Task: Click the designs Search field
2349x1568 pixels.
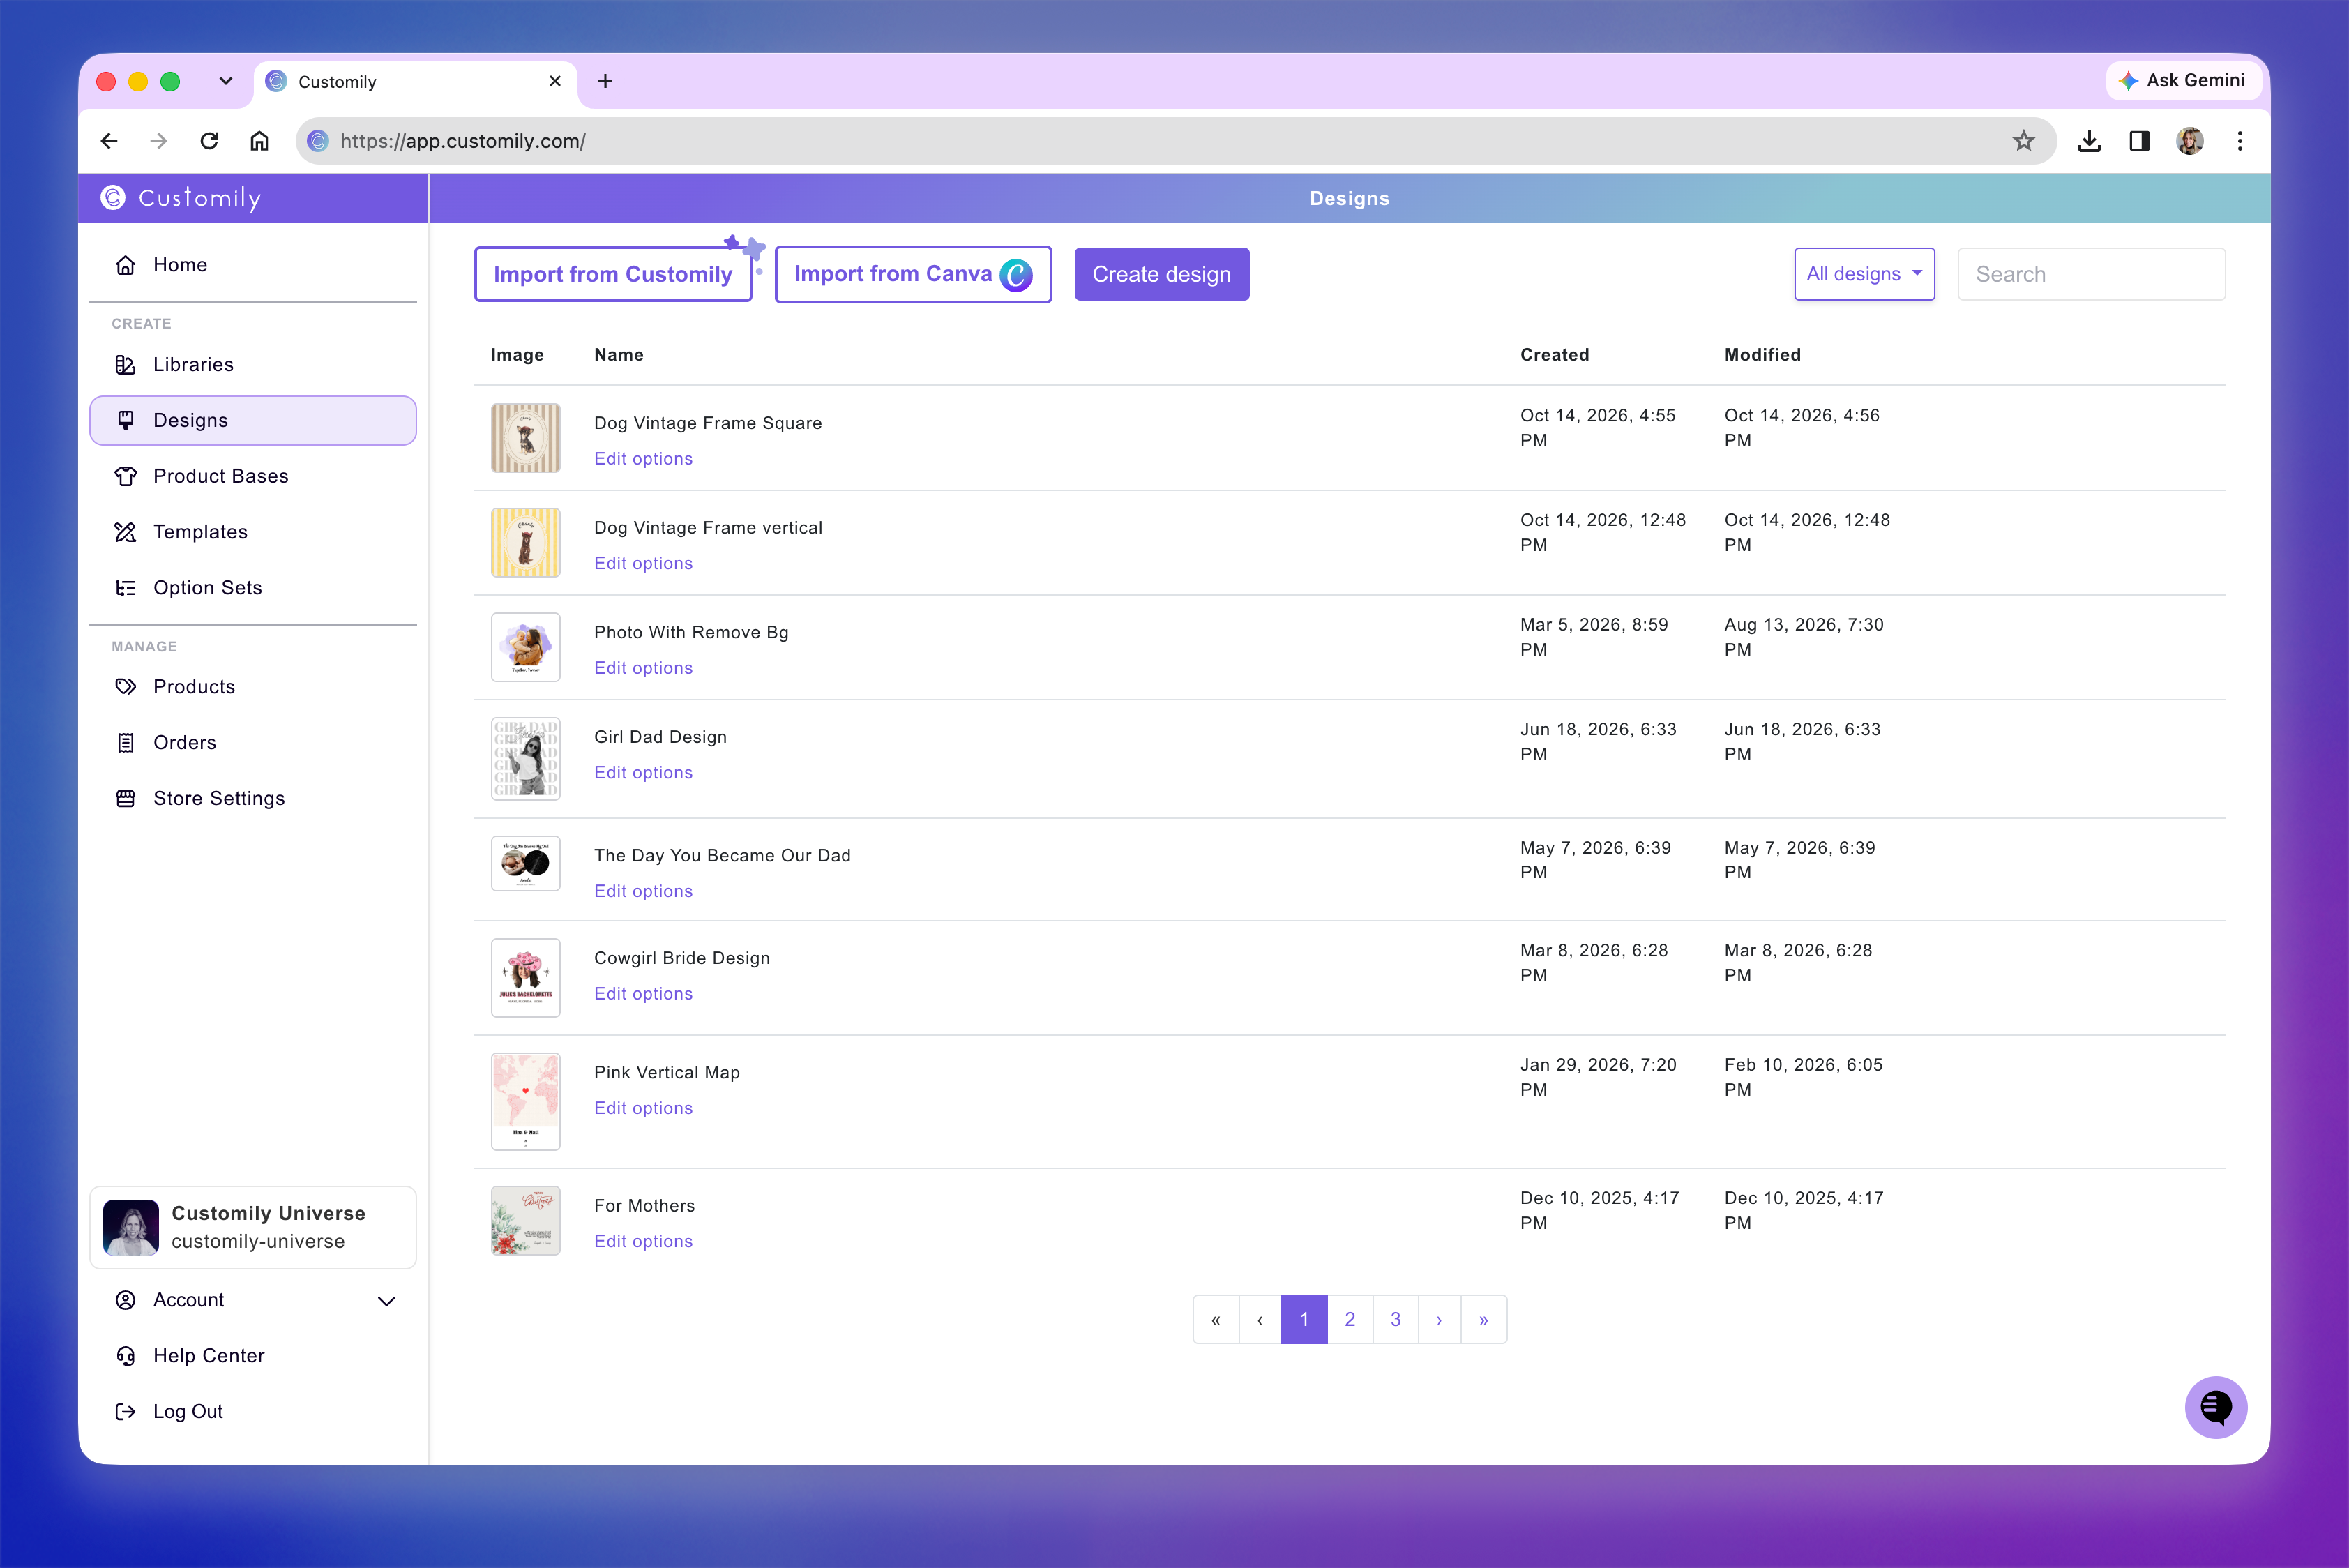Action: click(x=2091, y=274)
